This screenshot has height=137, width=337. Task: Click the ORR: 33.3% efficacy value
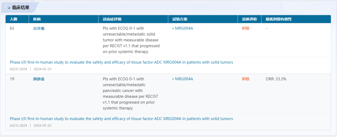coord(276,79)
